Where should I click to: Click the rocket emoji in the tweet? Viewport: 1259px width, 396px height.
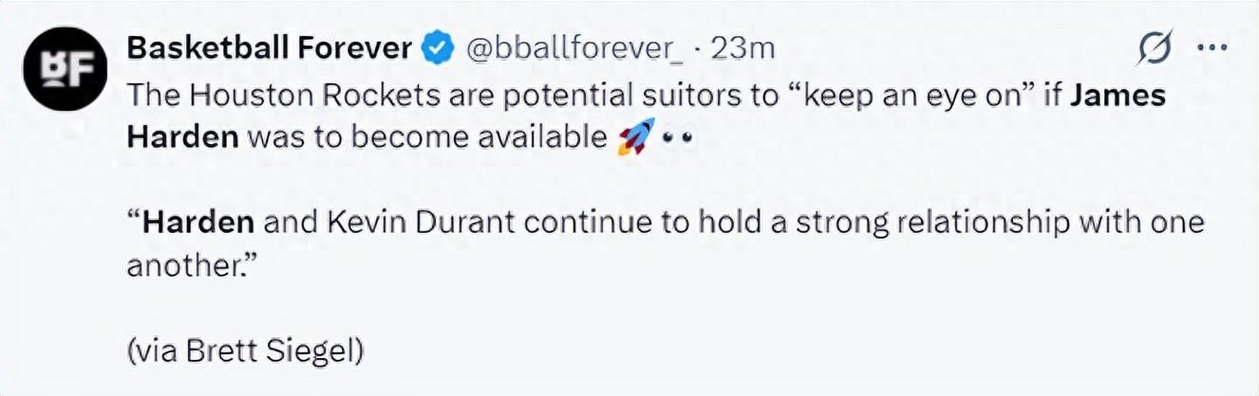(x=635, y=138)
